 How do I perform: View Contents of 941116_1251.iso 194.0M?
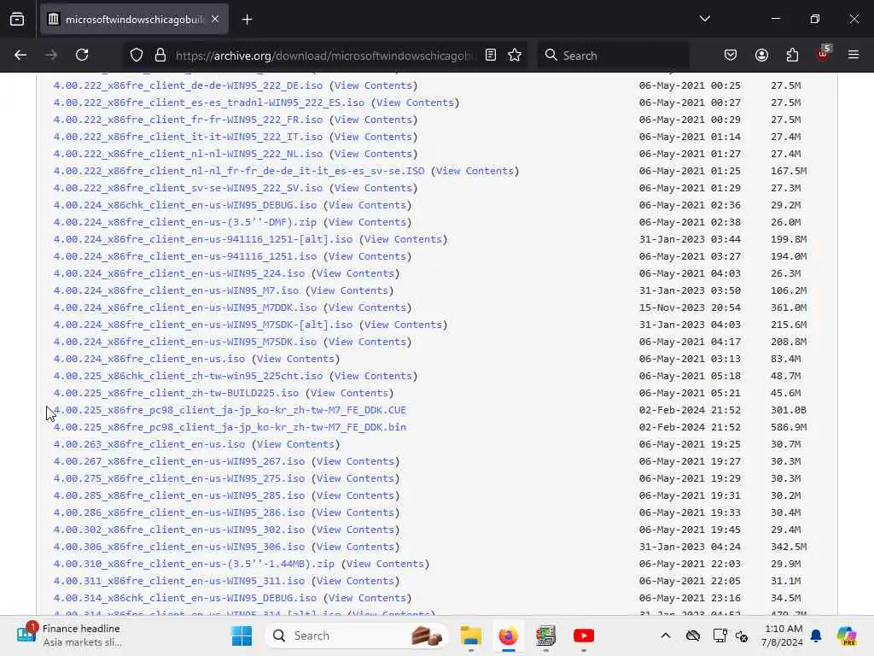click(367, 256)
